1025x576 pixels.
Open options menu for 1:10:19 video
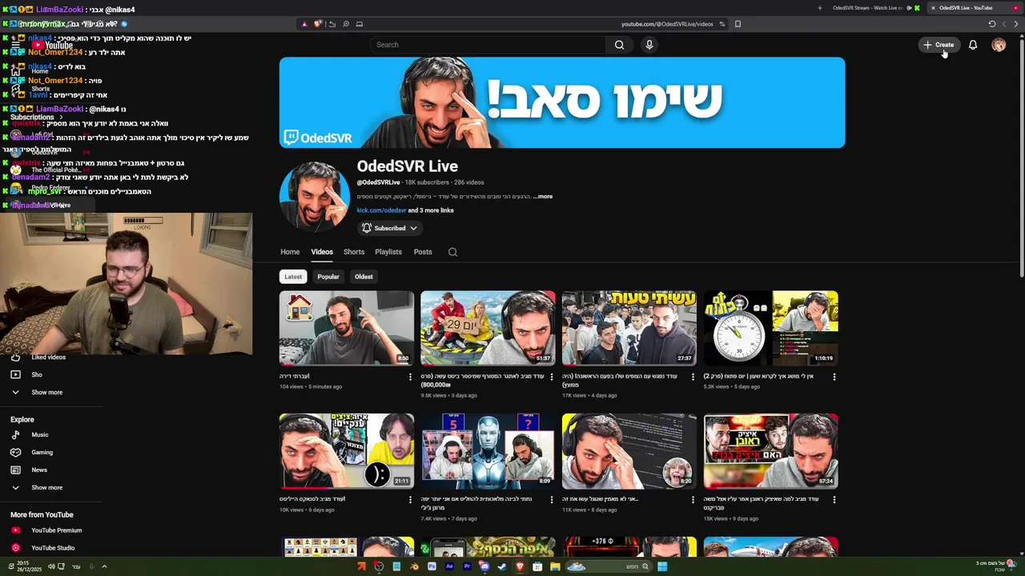coord(834,377)
